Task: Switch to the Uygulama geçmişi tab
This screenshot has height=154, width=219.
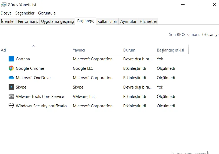Action: (57, 21)
